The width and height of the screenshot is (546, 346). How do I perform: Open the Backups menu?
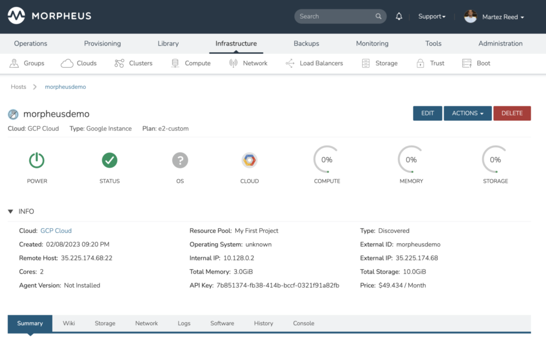pyautogui.click(x=307, y=44)
